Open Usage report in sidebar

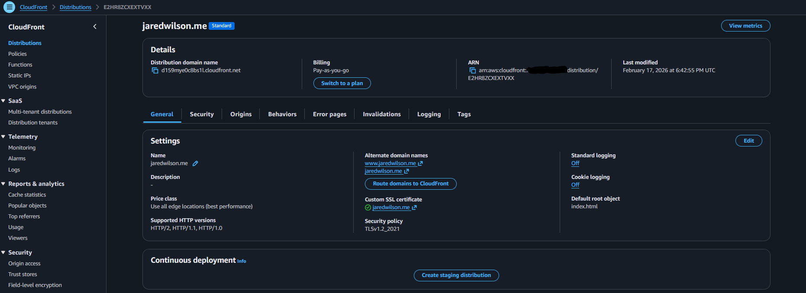(16, 227)
